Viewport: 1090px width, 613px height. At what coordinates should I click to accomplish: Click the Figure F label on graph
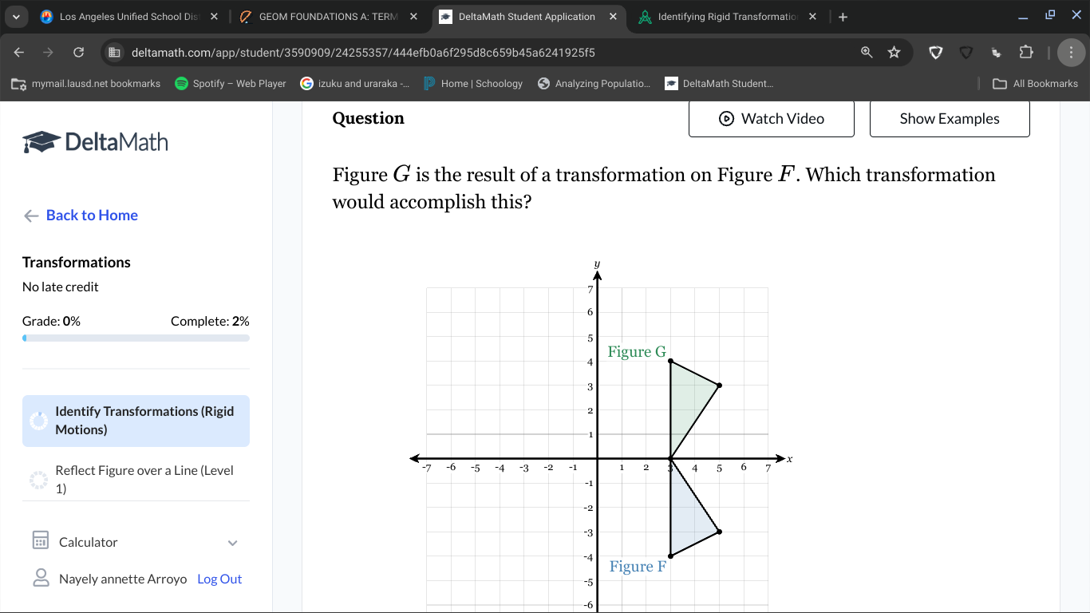638,567
